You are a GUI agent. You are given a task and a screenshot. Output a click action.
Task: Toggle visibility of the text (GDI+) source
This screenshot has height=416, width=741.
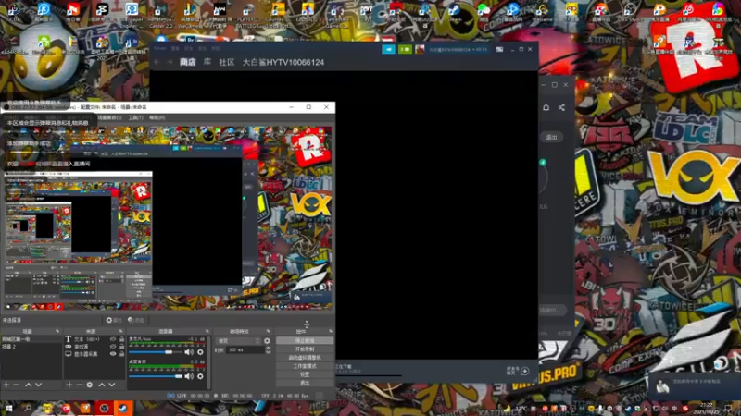pos(113,339)
